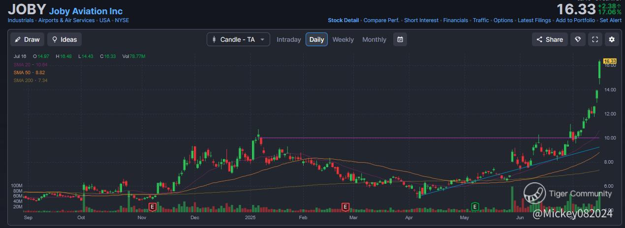Image resolution: width=625 pixels, height=228 pixels.
Task: Click the green May earnings E marker
Action: point(475,206)
